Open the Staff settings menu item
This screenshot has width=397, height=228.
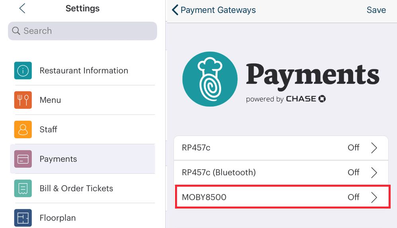coord(49,129)
